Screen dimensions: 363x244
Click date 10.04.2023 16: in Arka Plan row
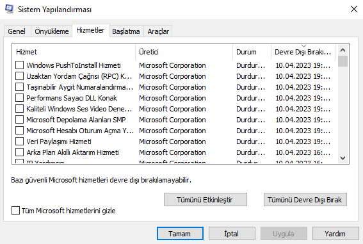(303, 152)
